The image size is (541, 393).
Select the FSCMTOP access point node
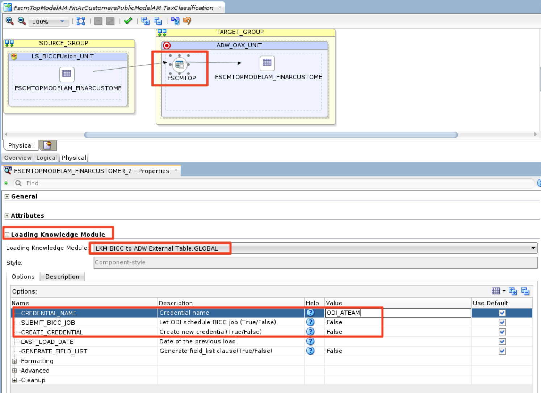(179, 65)
